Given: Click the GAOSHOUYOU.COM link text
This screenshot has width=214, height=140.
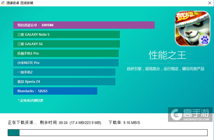Looking at the screenshot, I should point(196,119).
